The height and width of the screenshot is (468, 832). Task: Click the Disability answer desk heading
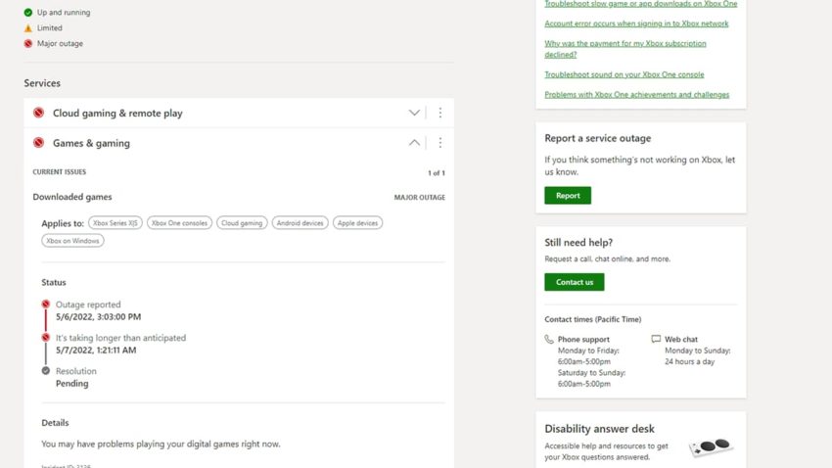(599, 429)
